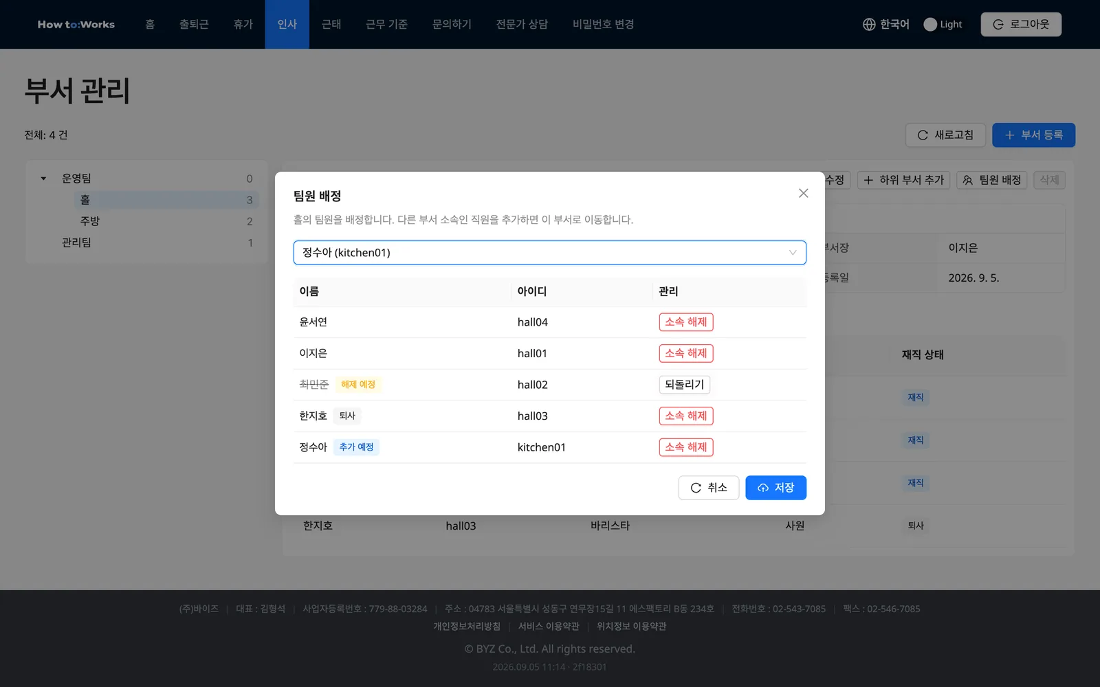Image resolution: width=1100 pixels, height=687 pixels.
Task: Click 되돌리기 for 최민준
Action: tap(685, 385)
